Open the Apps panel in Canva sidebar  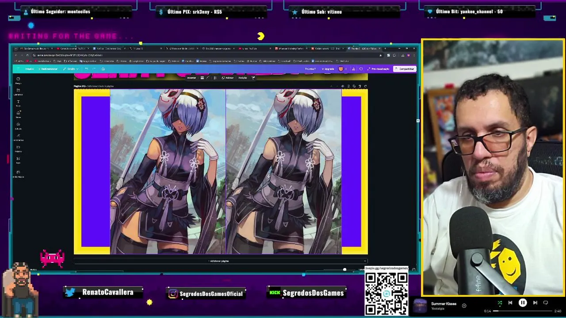(18, 160)
